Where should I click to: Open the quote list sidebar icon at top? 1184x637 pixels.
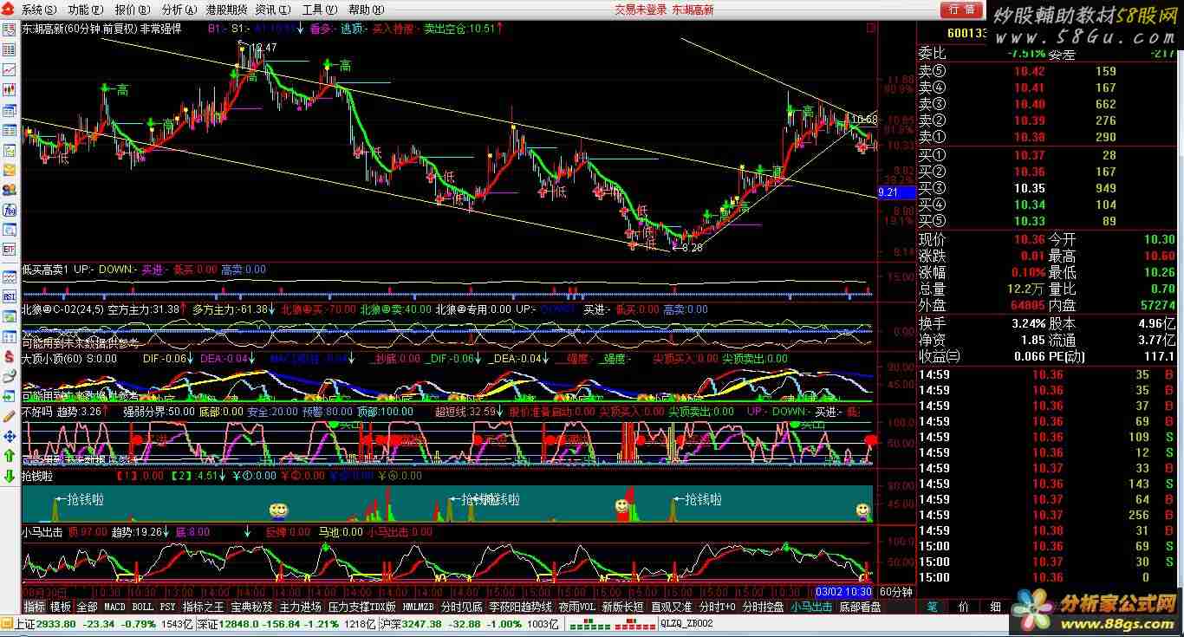10,31
